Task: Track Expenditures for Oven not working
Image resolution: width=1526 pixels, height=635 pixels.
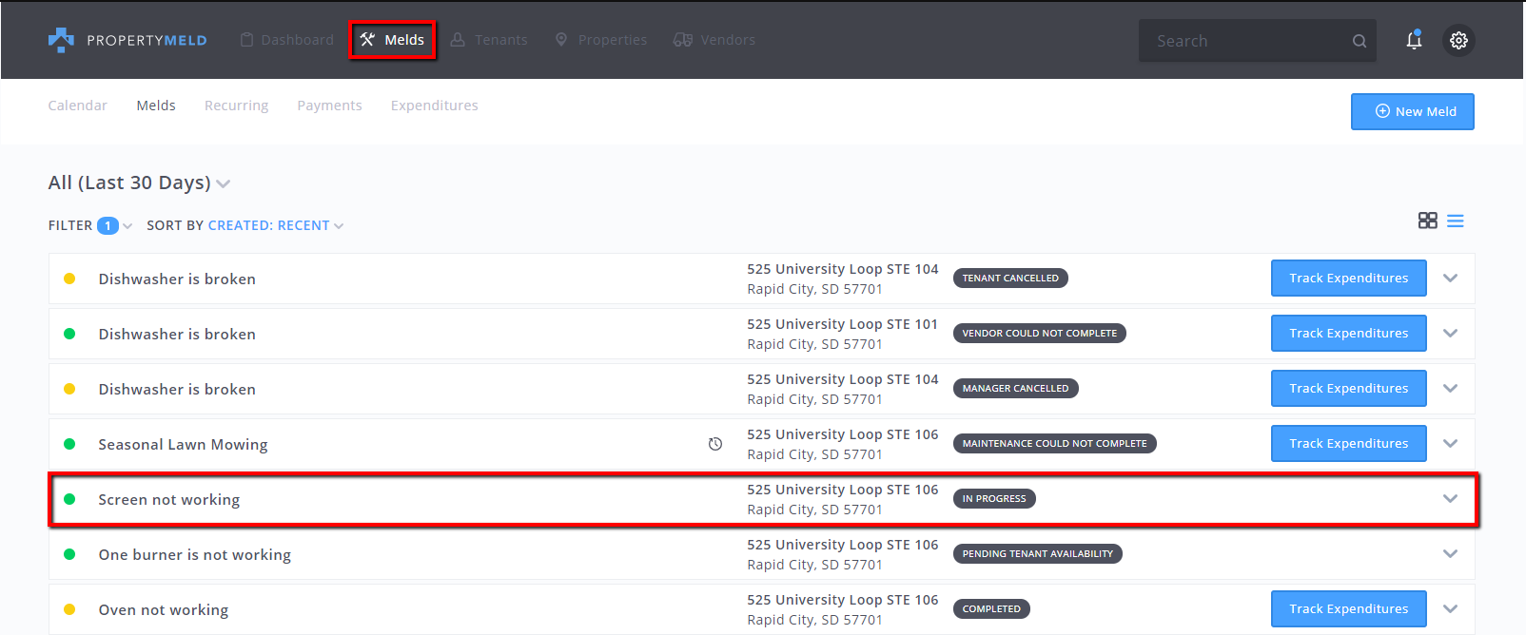Action: pyautogui.click(x=1349, y=609)
